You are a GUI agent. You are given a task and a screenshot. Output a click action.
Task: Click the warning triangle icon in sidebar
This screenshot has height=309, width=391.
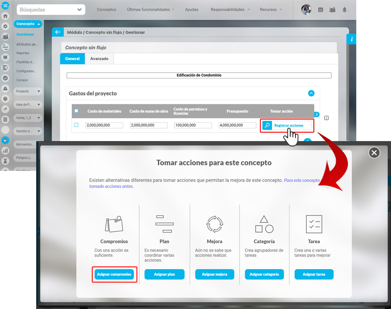[x=5, y=88]
